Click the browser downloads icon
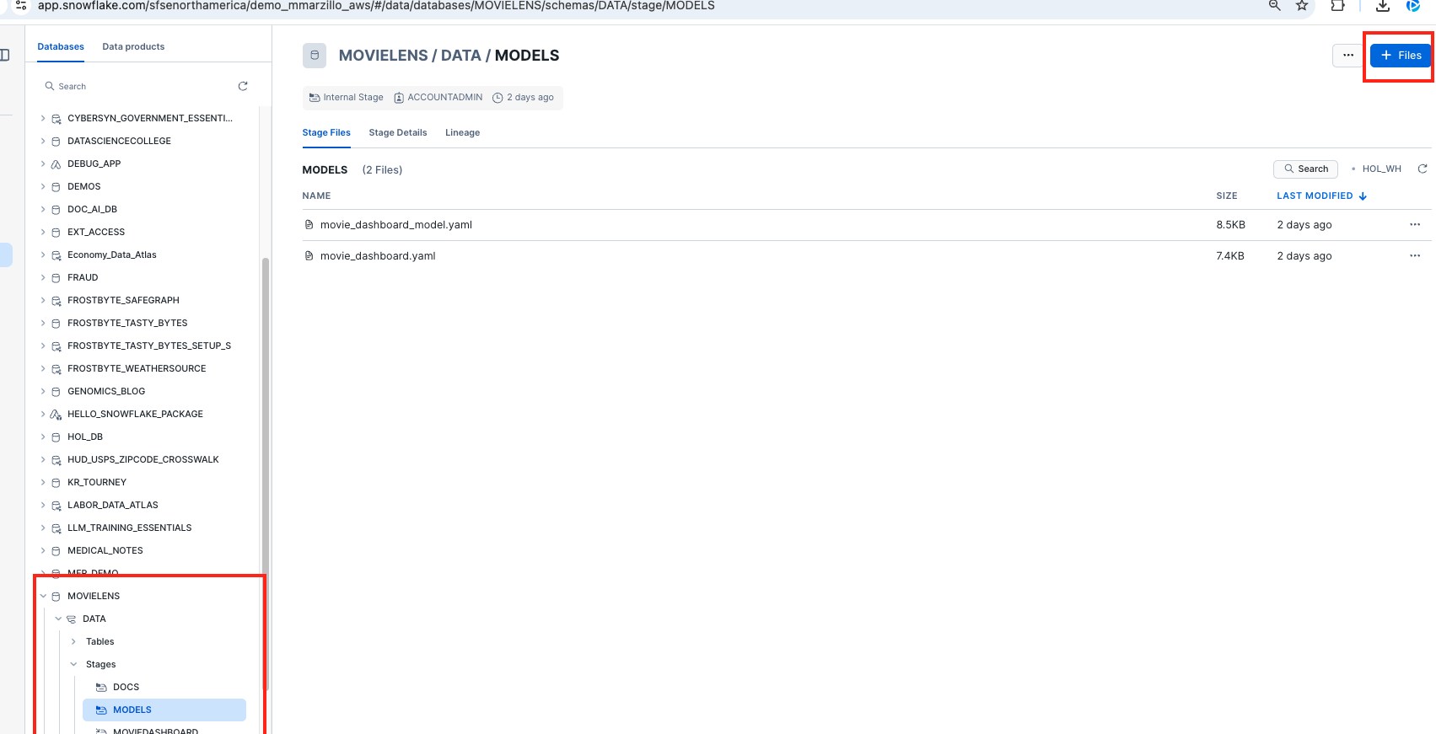The width and height of the screenshot is (1436, 734). click(x=1383, y=6)
